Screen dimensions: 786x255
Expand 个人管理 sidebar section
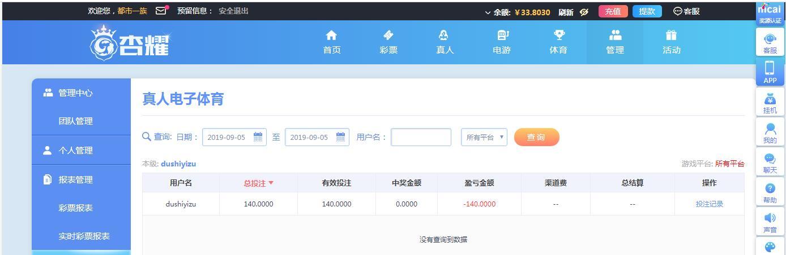81,151
